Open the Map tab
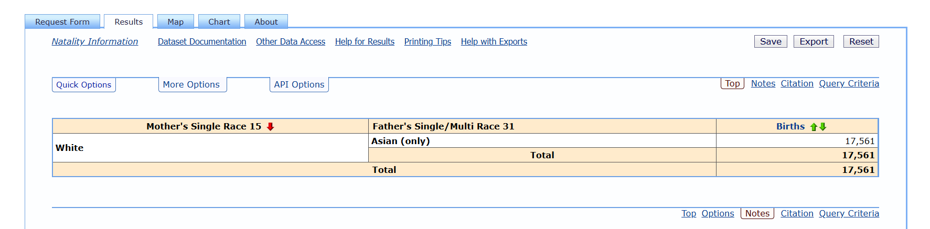The image size is (930, 229). pos(175,22)
